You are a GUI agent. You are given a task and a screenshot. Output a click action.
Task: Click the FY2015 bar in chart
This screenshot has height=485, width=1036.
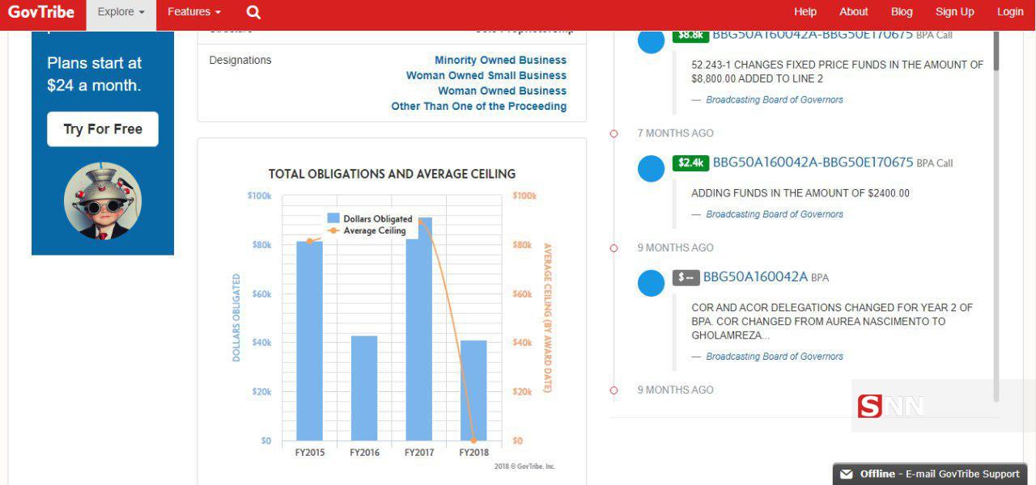tap(309, 340)
